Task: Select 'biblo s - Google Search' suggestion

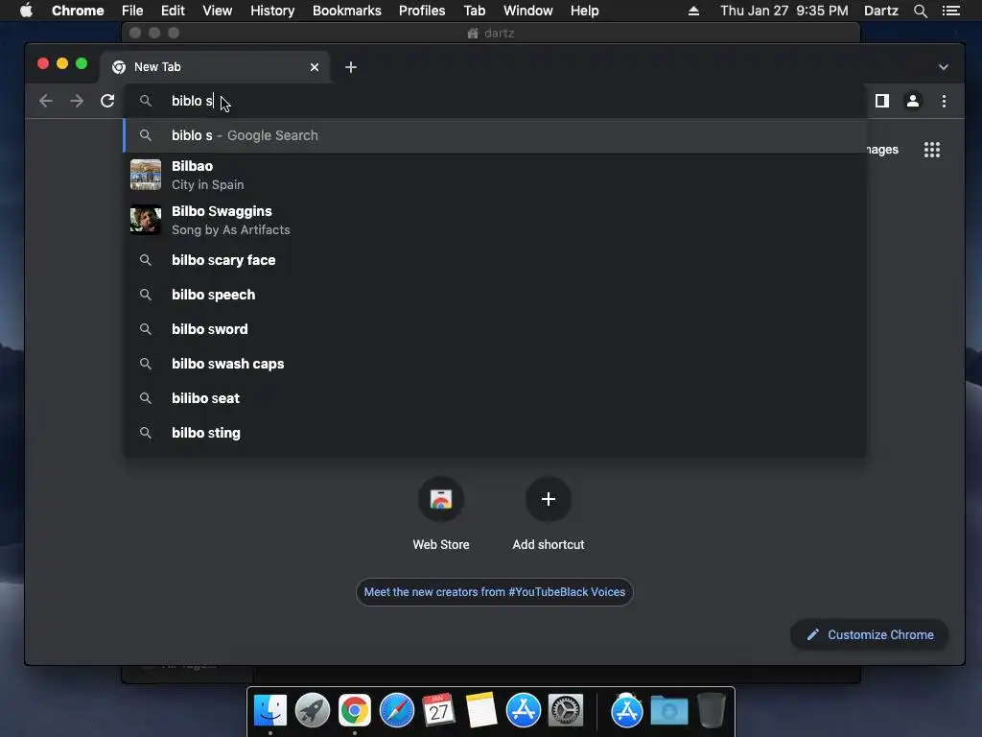Action: point(495,135)
